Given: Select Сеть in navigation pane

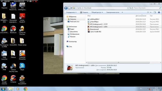Looking at the screenshot, I should coord(69,47).
